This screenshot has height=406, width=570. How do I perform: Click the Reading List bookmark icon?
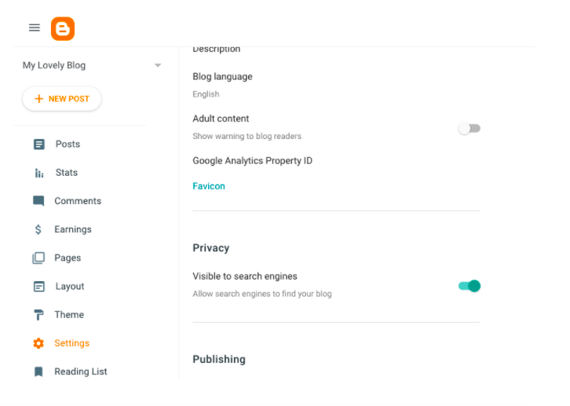pyautogui.click(x=38, y=371)
